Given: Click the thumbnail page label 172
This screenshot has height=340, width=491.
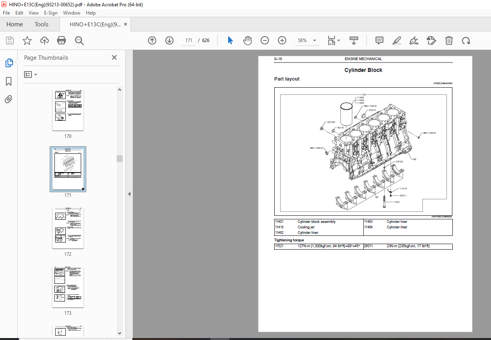Looking at the screenshot, I should pyautogui.click(x=68, y=254).
